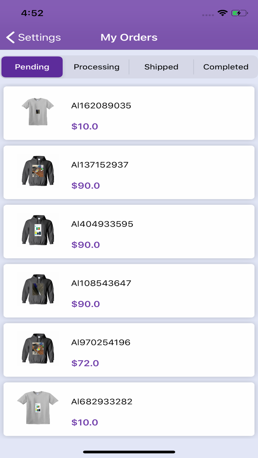
Task: Tap the Wi-Fi icon in status bar
Action: [x=222, y=13]
